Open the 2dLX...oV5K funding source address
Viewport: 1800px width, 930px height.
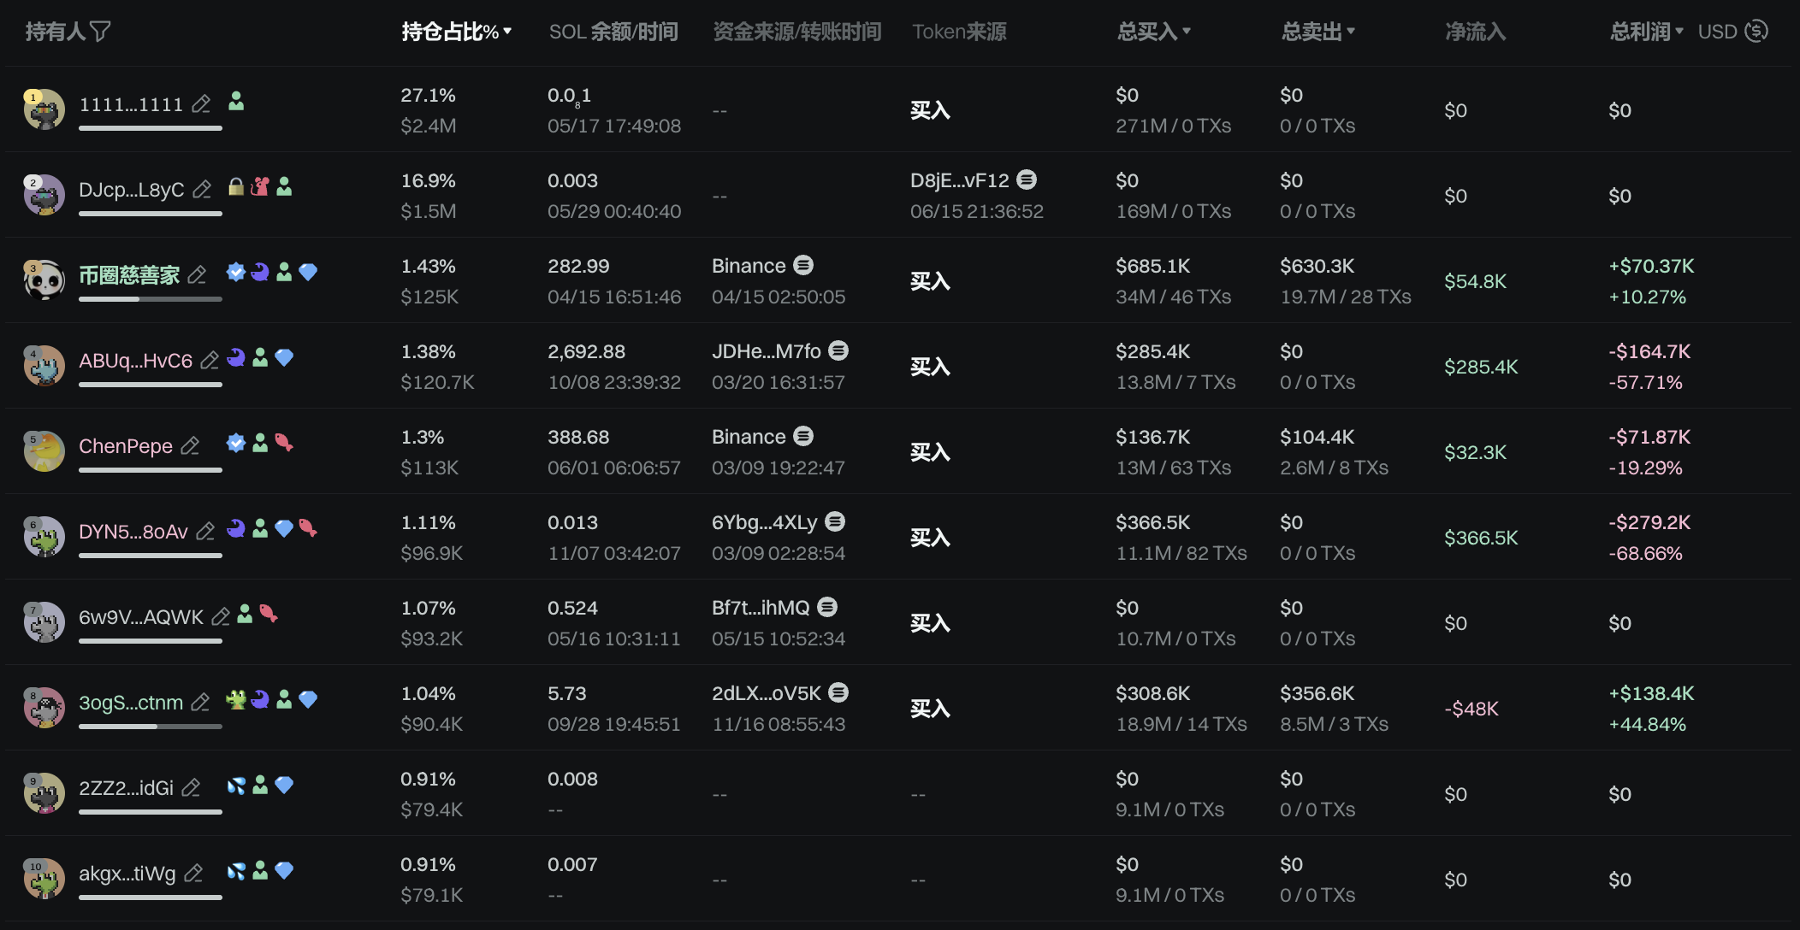[x=766, y=693]
